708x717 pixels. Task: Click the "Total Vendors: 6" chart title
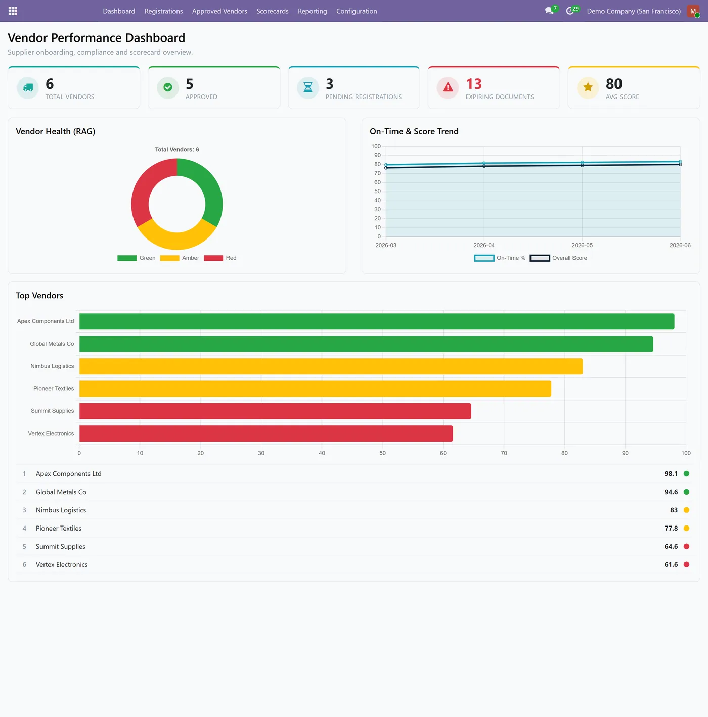pos(177,149)
